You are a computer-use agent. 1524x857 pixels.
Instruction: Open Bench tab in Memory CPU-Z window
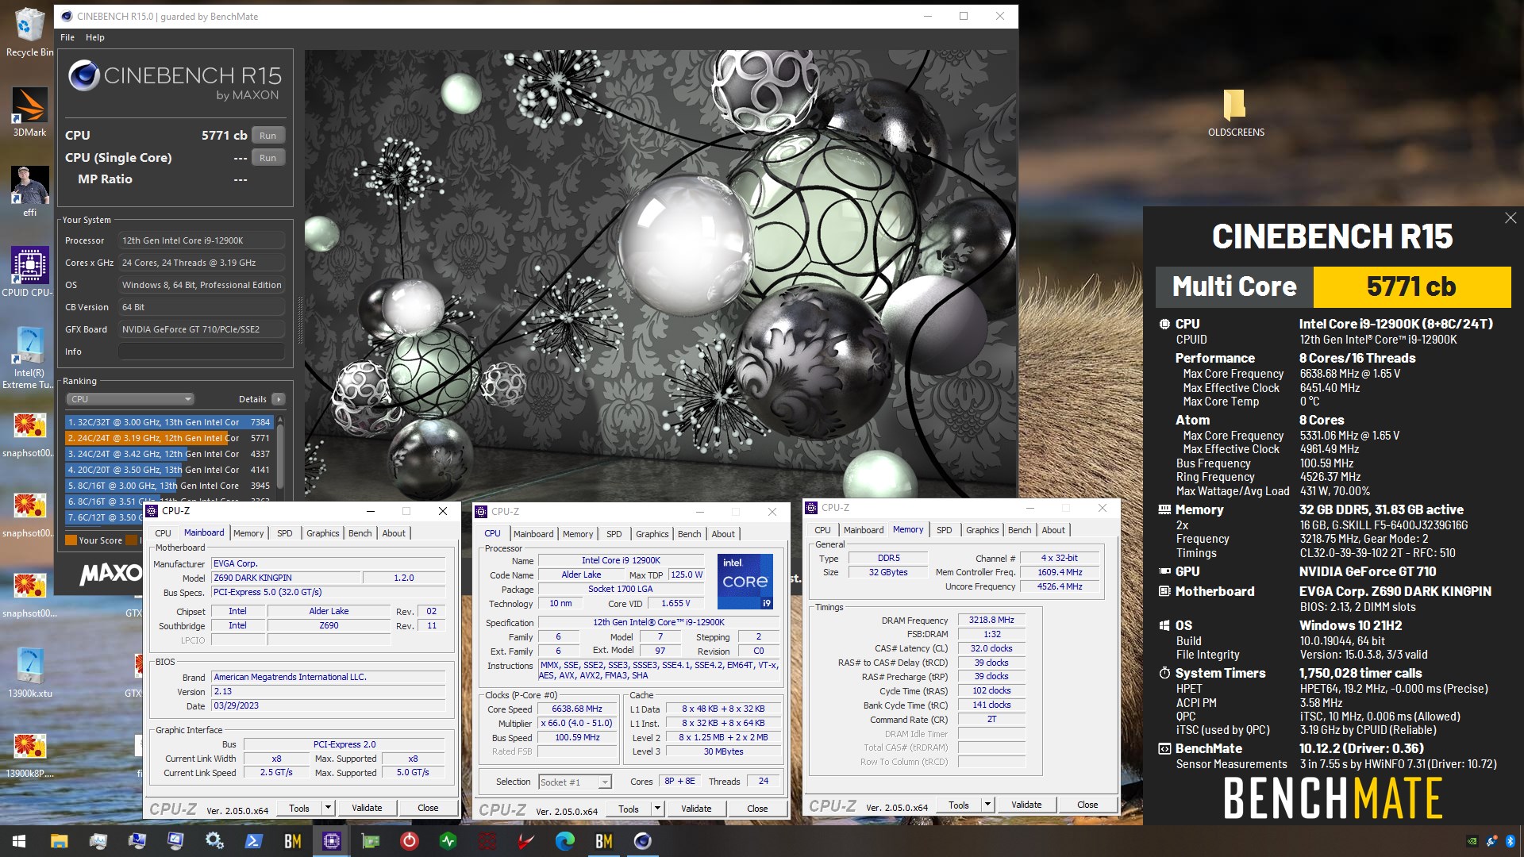[1020, 530]
